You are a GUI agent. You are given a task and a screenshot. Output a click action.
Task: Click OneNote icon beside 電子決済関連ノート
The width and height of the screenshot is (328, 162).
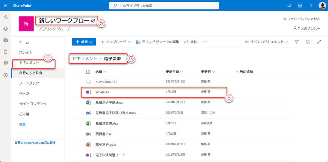(88, 155)
